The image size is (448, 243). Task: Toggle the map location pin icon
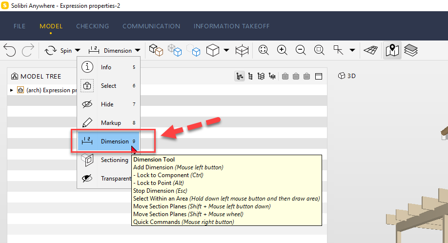point(392,51)
